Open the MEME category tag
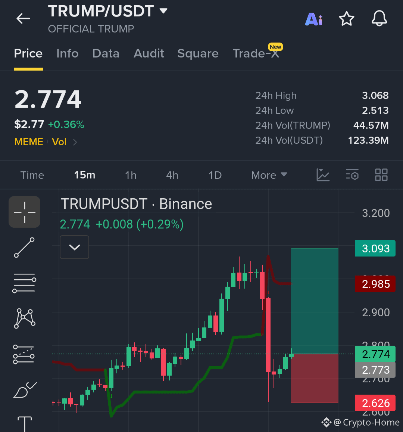 (29, 142)
